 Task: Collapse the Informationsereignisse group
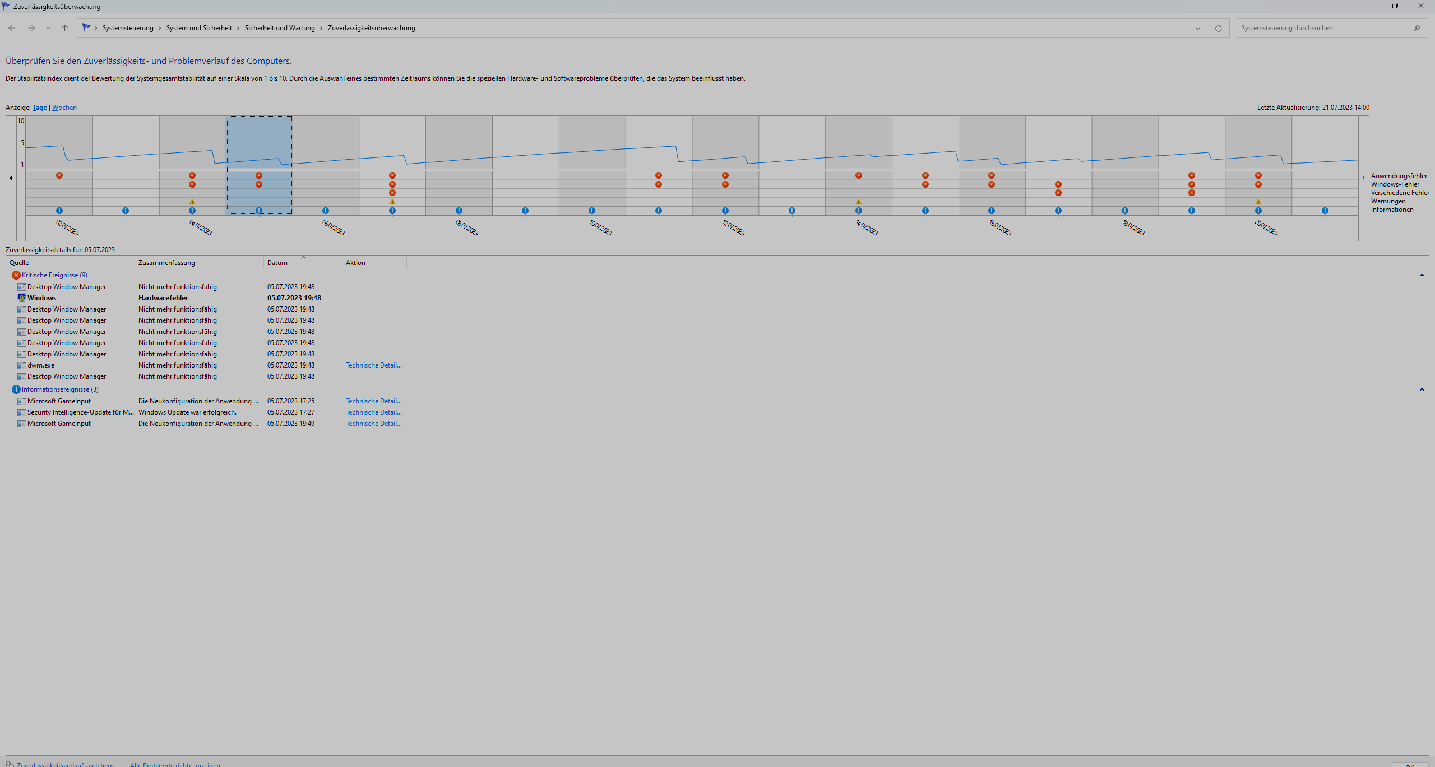1421,389
